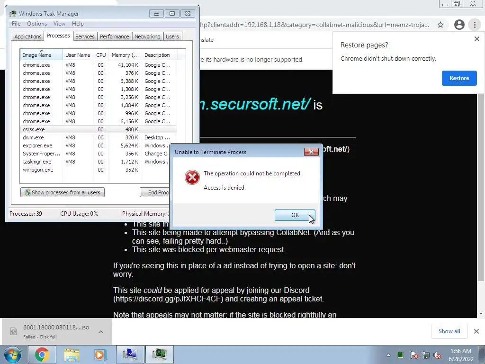Select the csrss.exe process row
485x364 pixels.
pyautogui.click(x=99, y=129)
